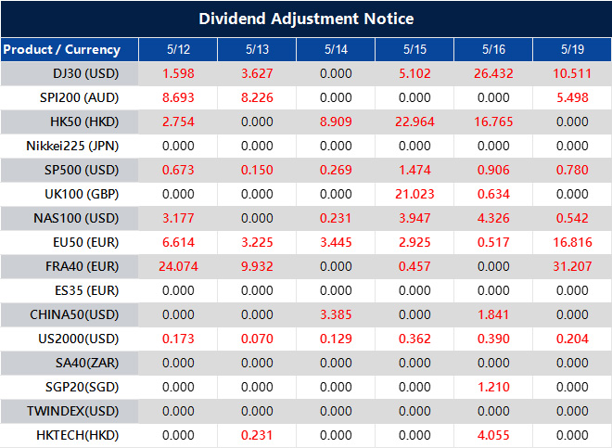Select the 22.964 value in HK50 row
The height and width of the screenshot is (448, 612).
click(x=414, y=122)
